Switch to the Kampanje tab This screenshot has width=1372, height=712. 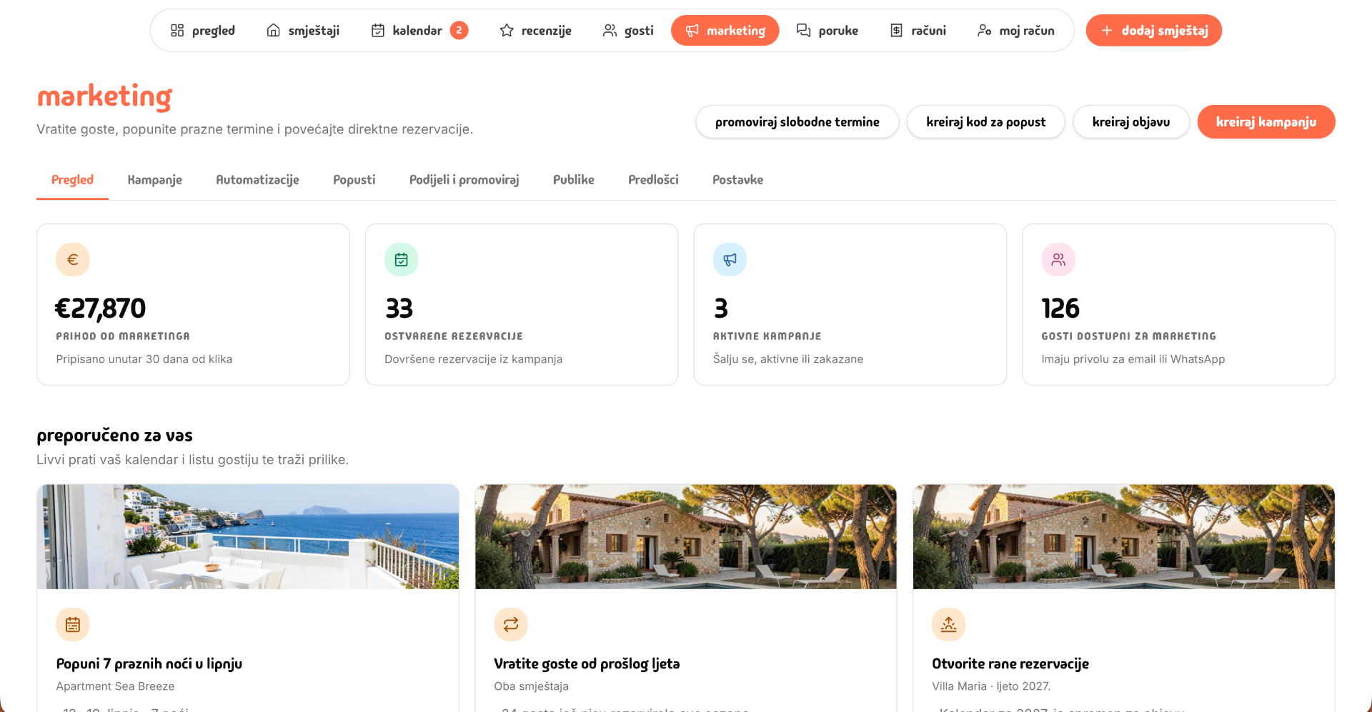click(154, 180)
